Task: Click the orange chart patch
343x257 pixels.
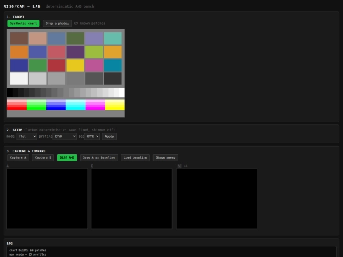Action: click(19, 52)
